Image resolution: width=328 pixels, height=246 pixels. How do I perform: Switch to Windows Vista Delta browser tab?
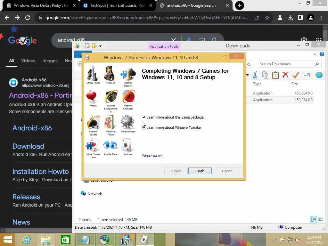(41, 5)
